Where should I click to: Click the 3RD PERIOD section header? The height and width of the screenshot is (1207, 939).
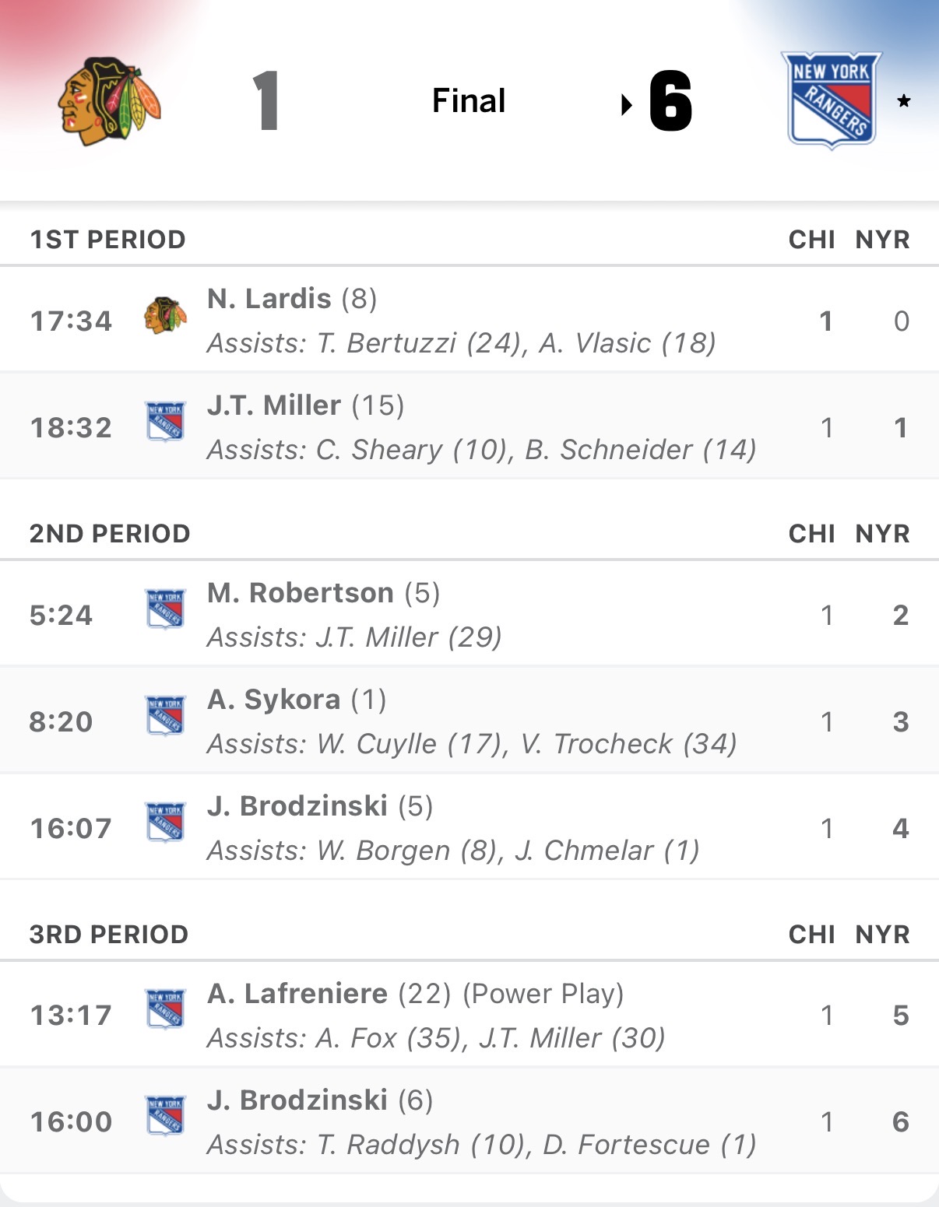[x=109, y=934]
